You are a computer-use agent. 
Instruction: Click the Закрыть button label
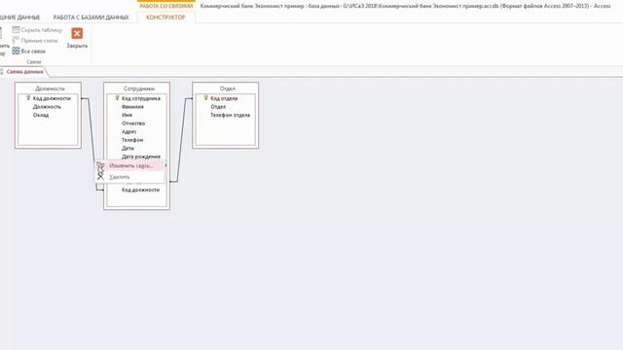[77, 46]
